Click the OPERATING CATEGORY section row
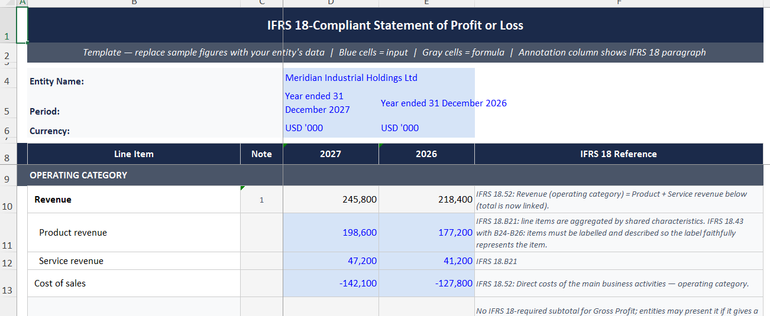The width and height of the screenshot is (770, 316). [x=395, y=175]
